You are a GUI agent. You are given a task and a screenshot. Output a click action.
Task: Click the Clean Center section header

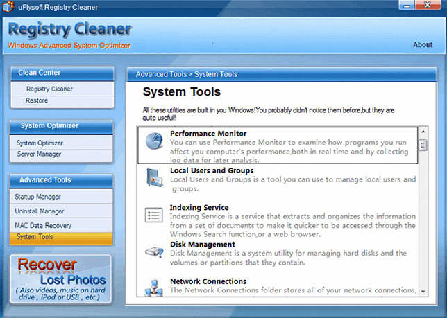click(x=62, y=73)
